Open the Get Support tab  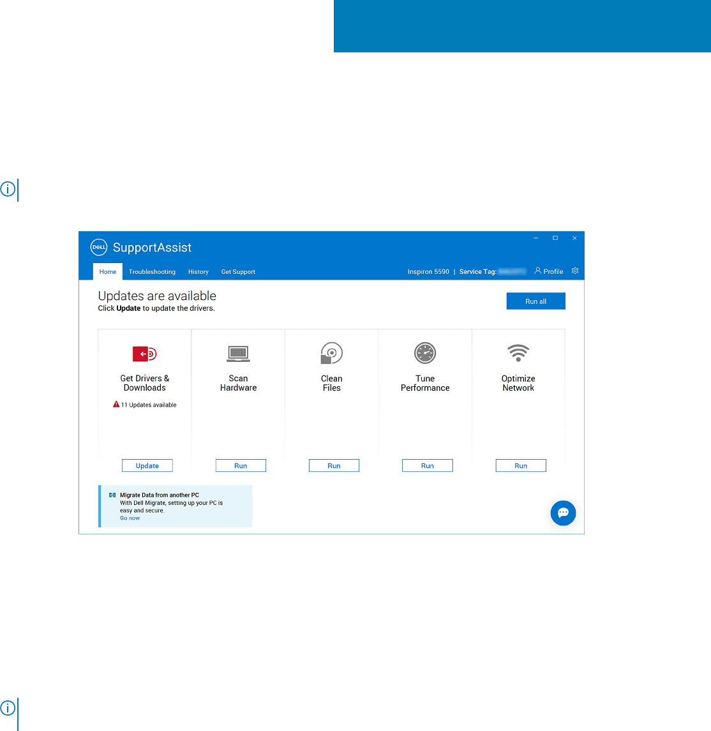point(238,271)
